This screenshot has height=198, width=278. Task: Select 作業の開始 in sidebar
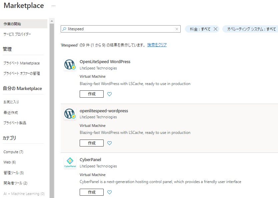pos(24,24)
